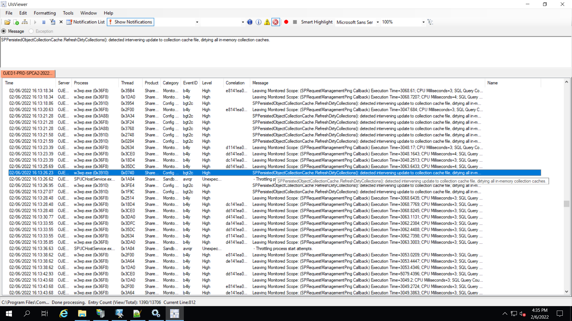Click the Entry Count 1390/13706 status text
Screen dimensions: 572x321
tap(124, 302)
